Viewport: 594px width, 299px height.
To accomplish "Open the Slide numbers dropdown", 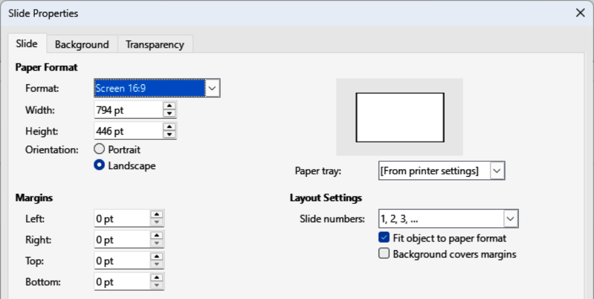I will coord(510,219).
